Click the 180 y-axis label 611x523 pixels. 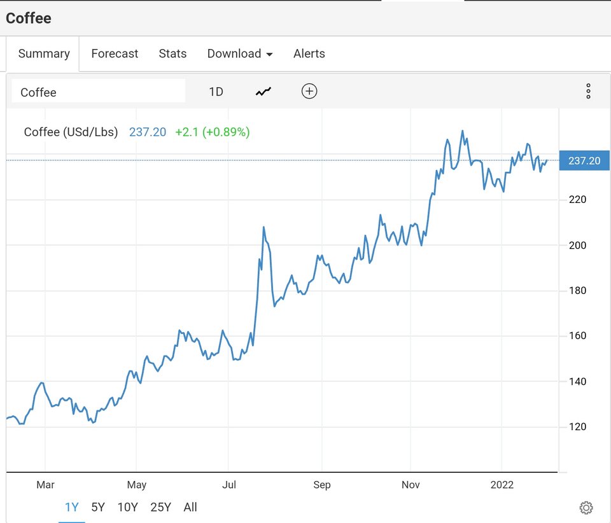(577, 291)
